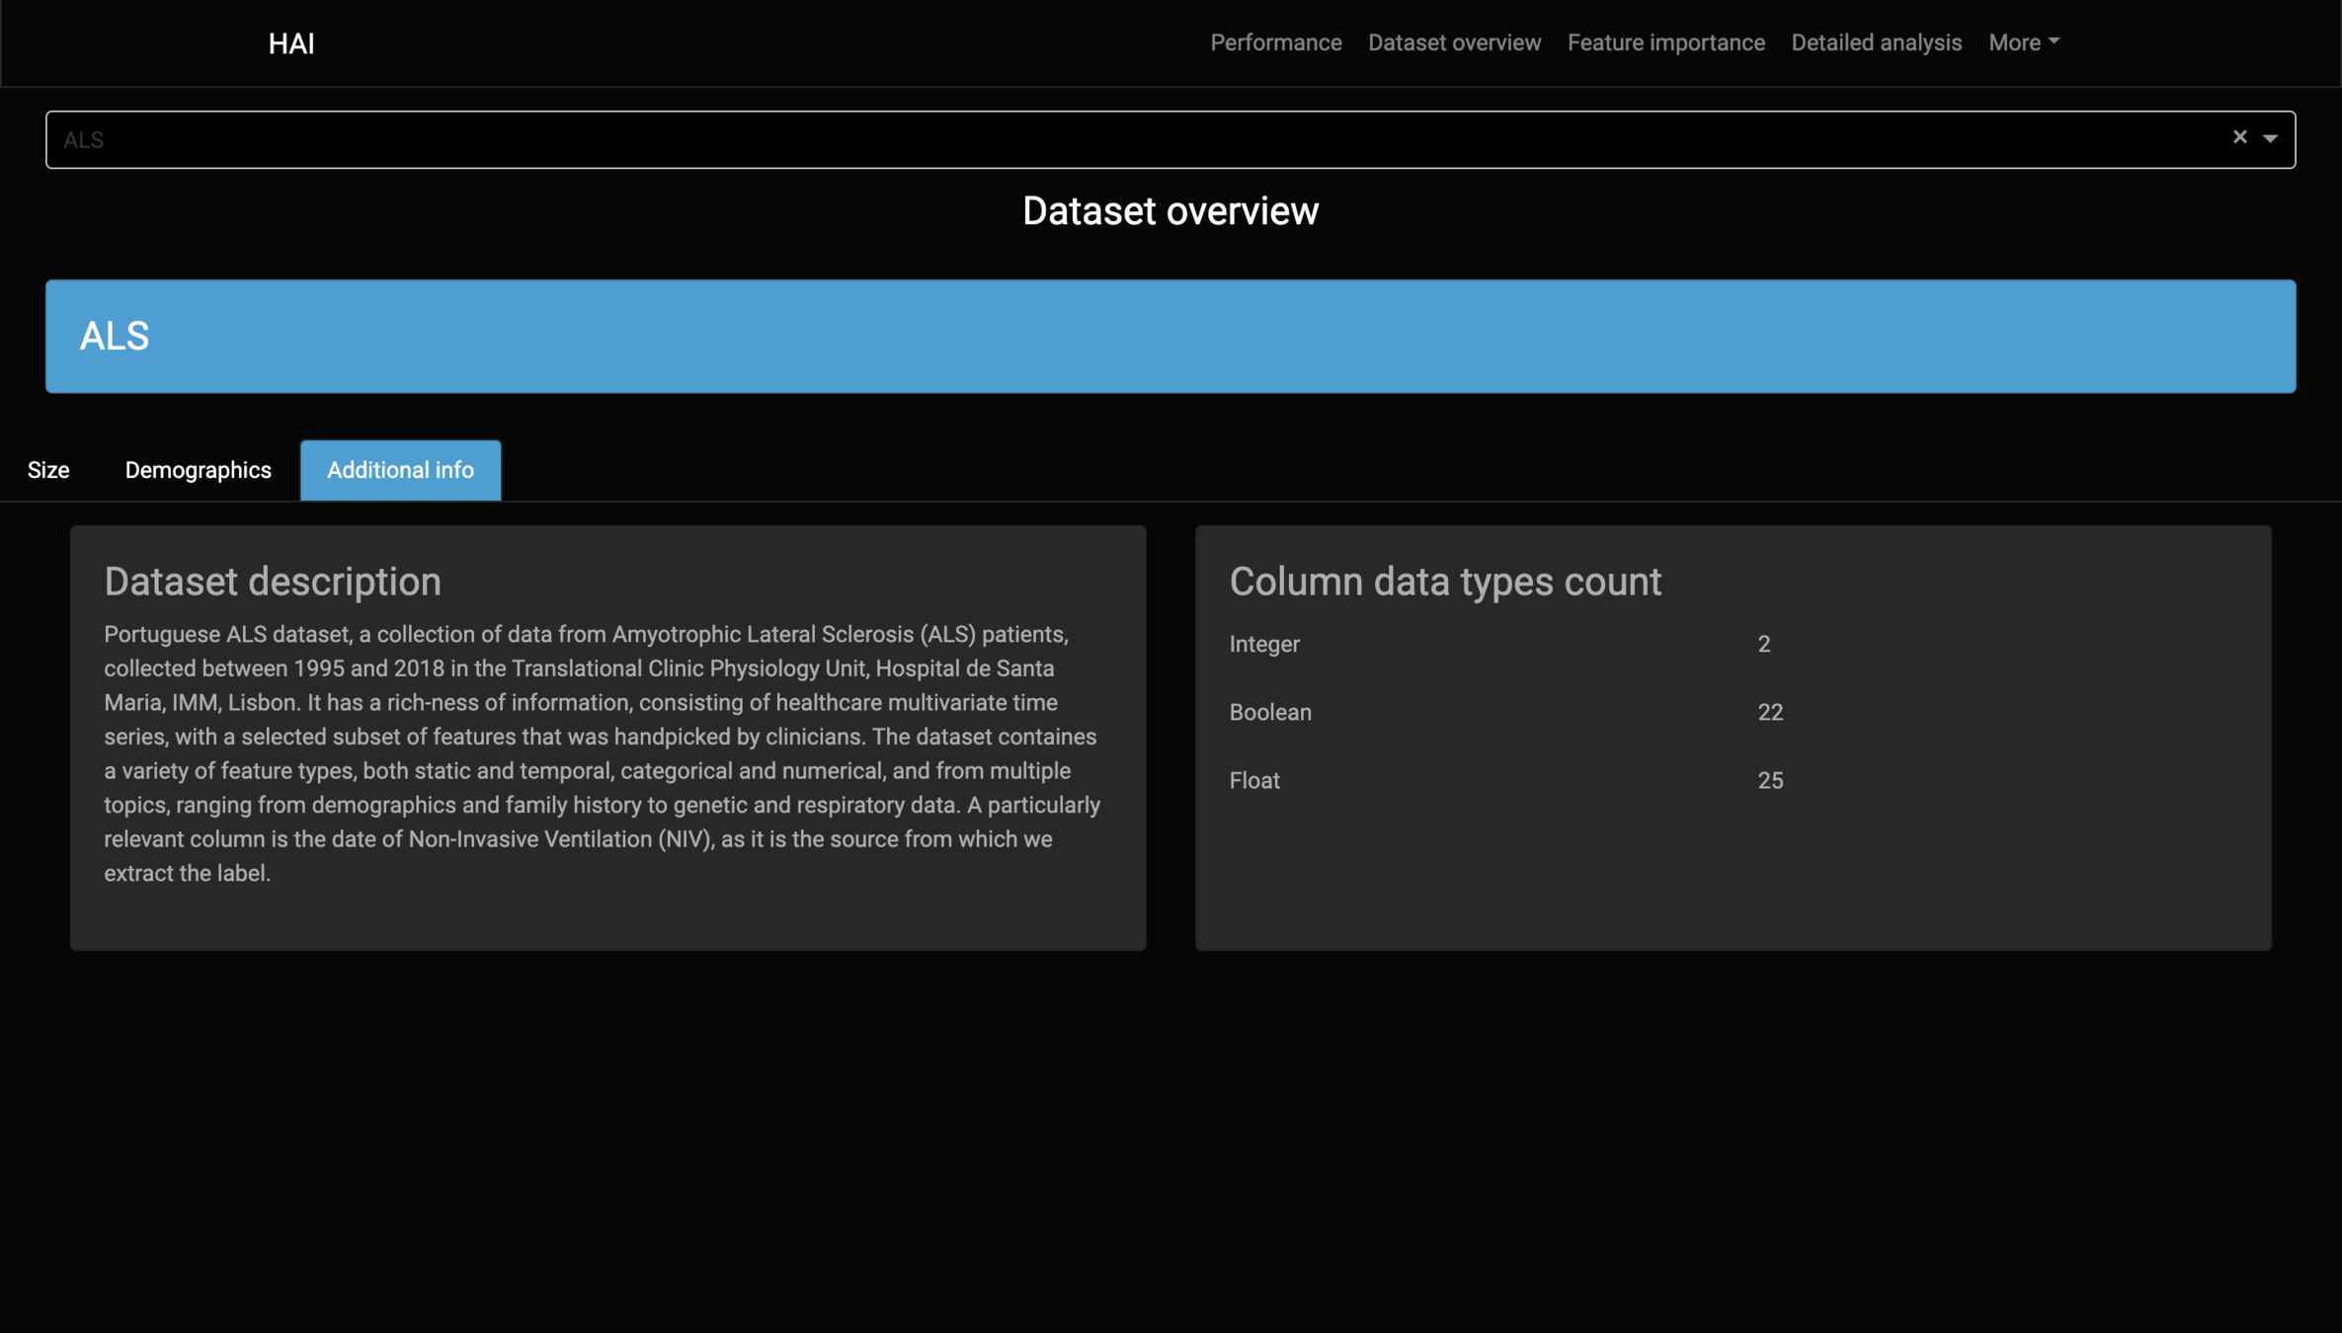
Task: Go to the Performance page
Action: point(1275,42)
